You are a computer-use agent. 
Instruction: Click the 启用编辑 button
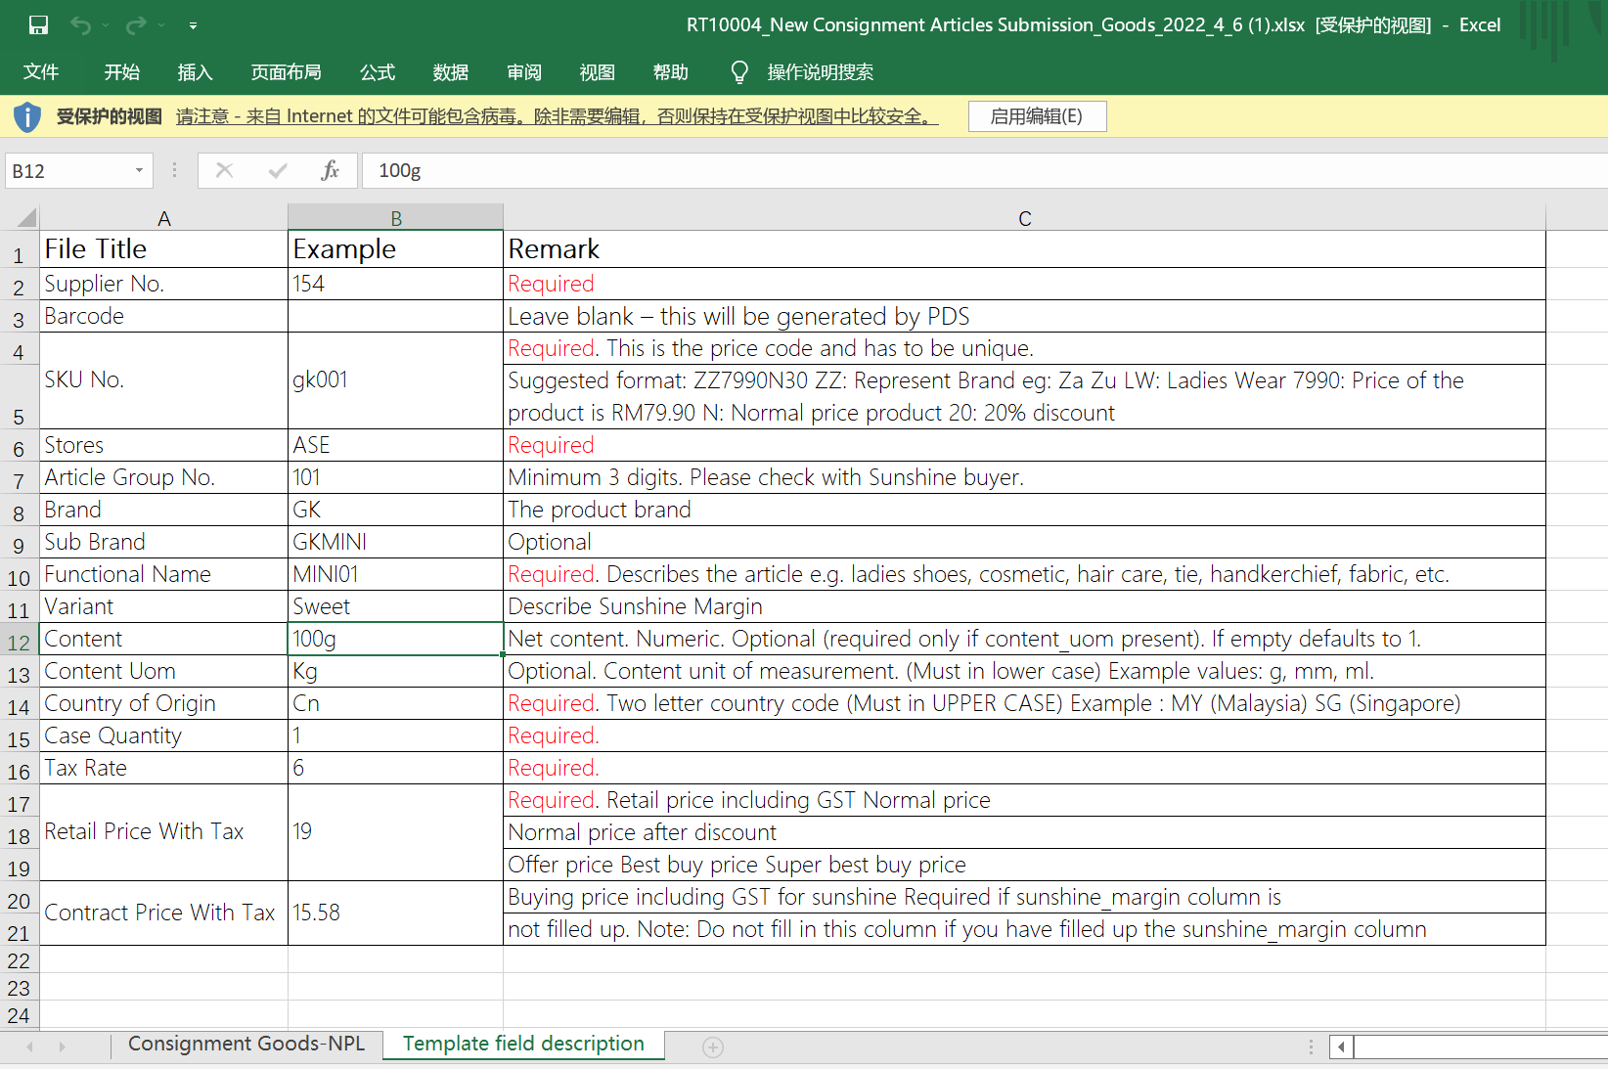(x=1037, y=116)
